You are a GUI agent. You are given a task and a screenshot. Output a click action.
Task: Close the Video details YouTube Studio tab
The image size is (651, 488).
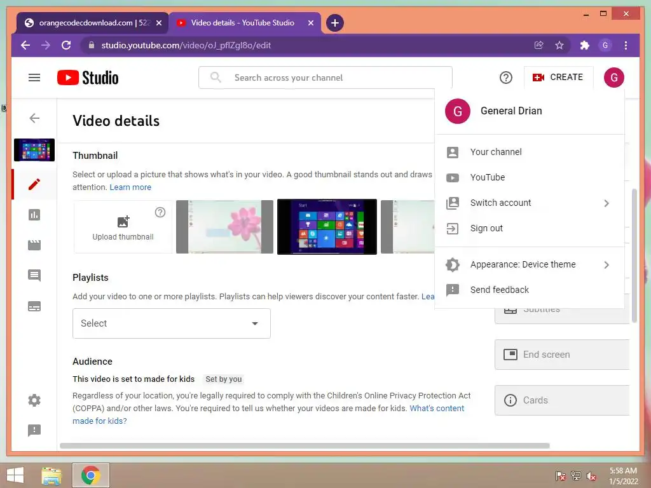pos(310,23)
